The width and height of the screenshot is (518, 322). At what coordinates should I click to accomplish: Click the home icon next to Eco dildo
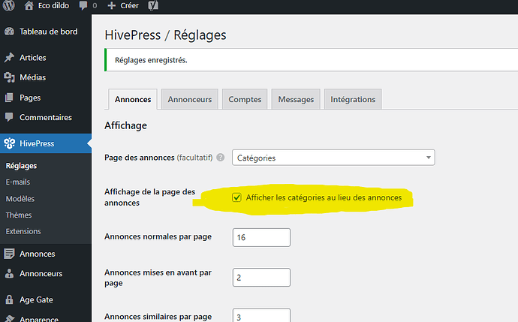[x=29, y=5]
